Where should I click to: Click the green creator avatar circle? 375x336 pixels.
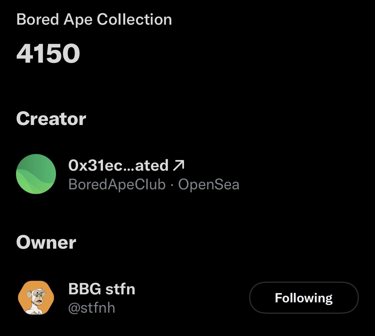(36, 174)
